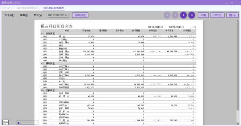Go to the next page of the report

pyautogui.click(x=184, y=15)
